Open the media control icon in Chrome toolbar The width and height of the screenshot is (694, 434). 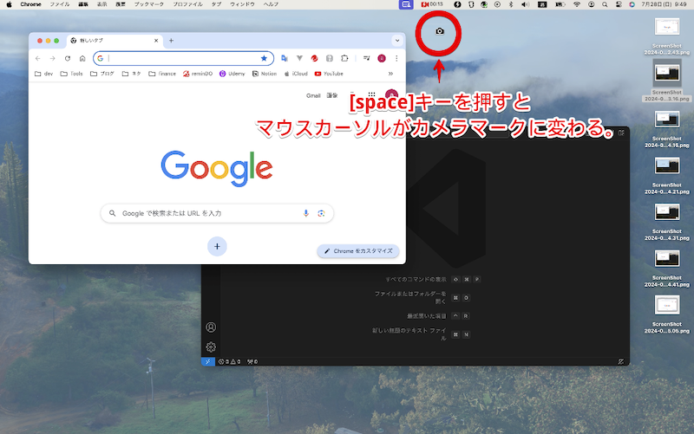point(366,58)
